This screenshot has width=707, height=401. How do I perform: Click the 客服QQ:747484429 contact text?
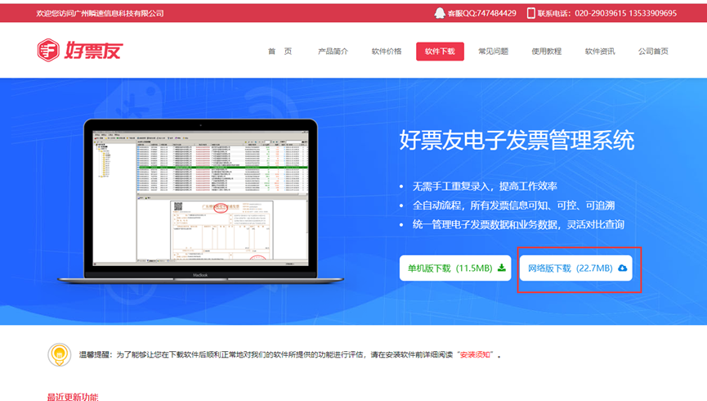(x=481, y=13)
